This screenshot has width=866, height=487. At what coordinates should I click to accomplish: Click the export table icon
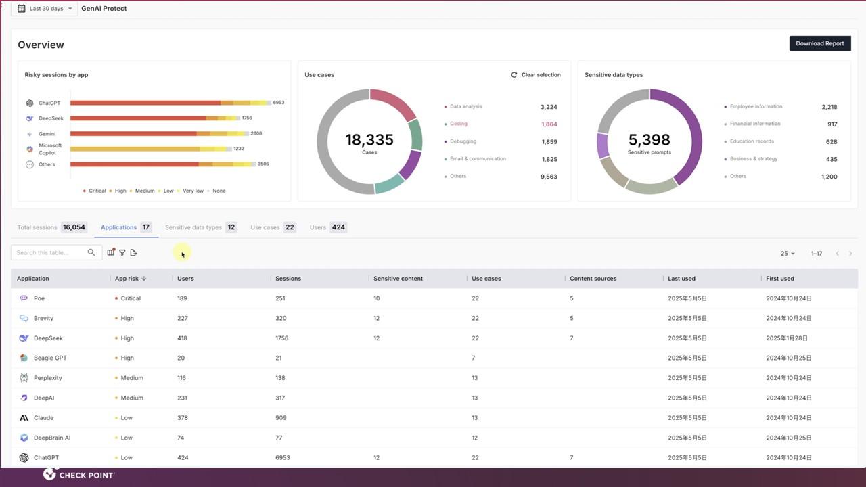tap(133, 252)
